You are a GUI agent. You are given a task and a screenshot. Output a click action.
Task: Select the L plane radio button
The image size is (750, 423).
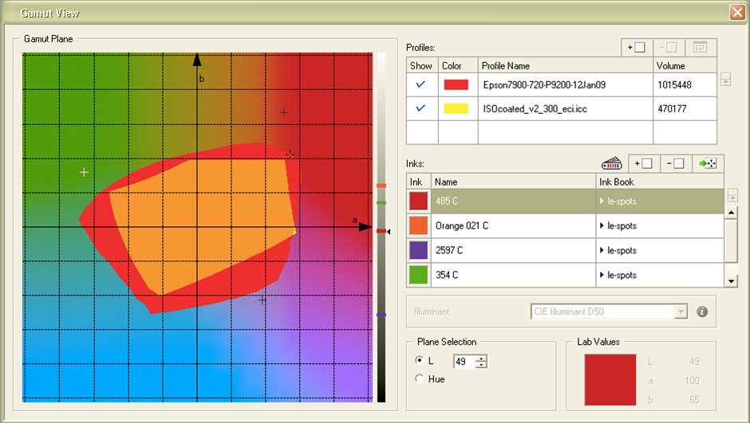coord(420,361)
